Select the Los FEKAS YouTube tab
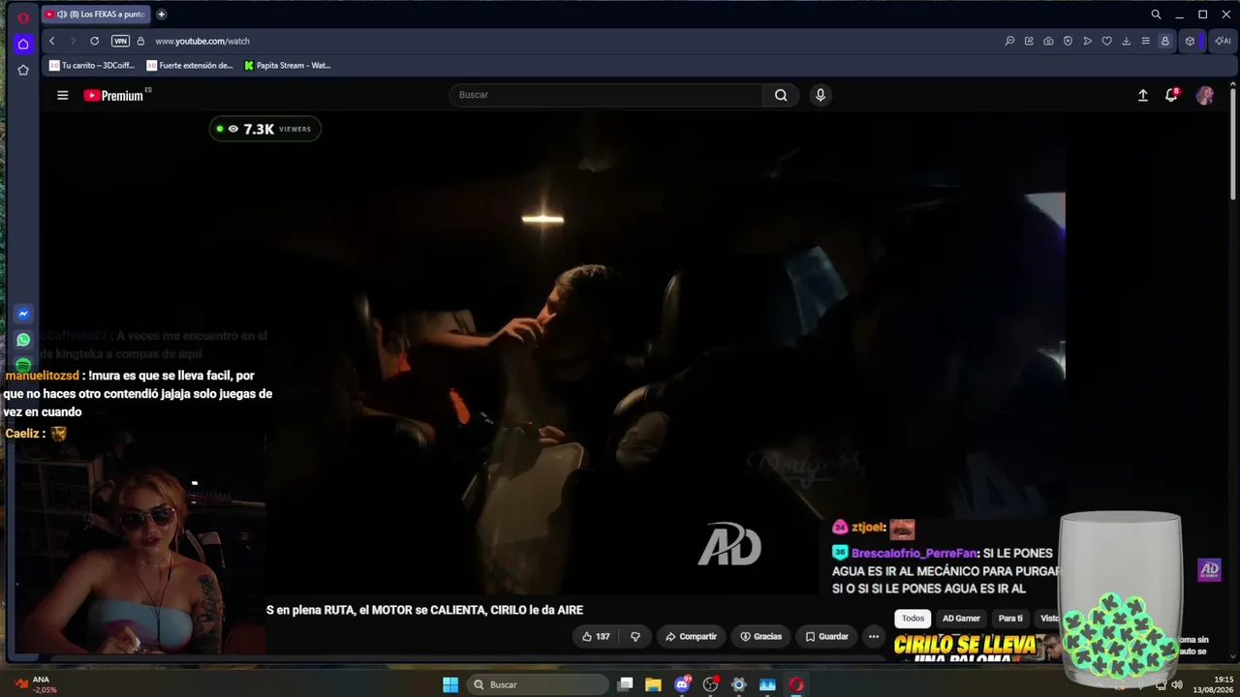This screenshot has width=1240, height=697. click(96, 15)
